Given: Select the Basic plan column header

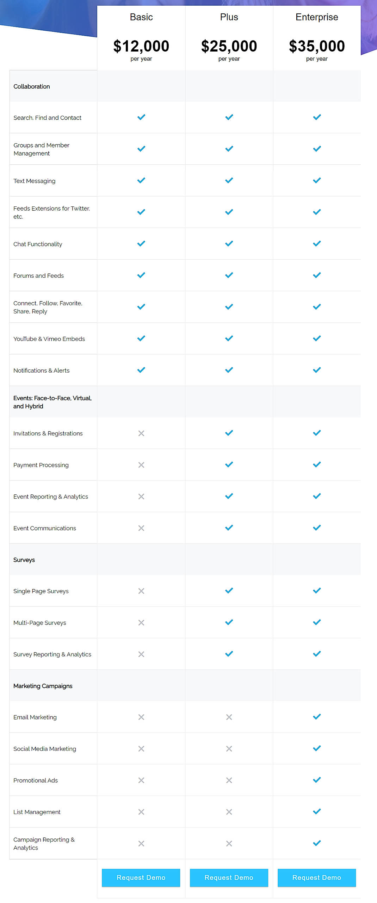Looking at the screenshot, I should 141,17.
